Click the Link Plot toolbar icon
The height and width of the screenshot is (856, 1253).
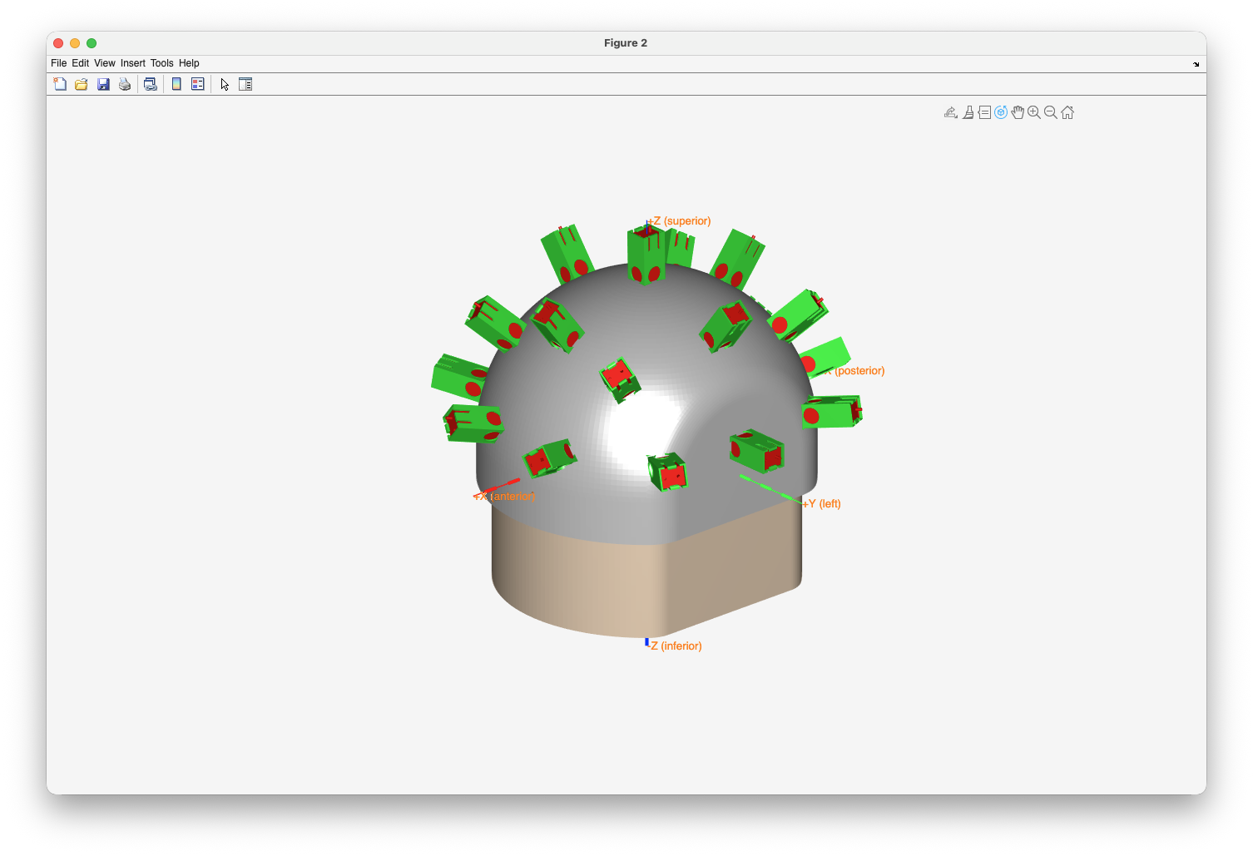coord(151,84)
